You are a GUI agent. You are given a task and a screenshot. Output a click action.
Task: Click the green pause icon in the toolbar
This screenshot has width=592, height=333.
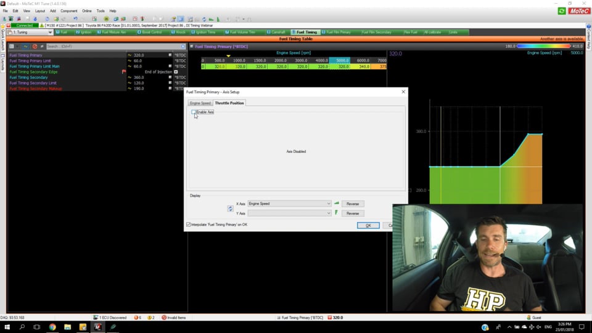(107, 18)
